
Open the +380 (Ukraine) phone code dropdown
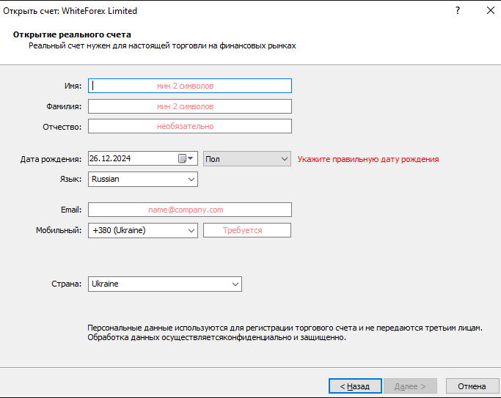pyautogui.click(x=143, y=230)
